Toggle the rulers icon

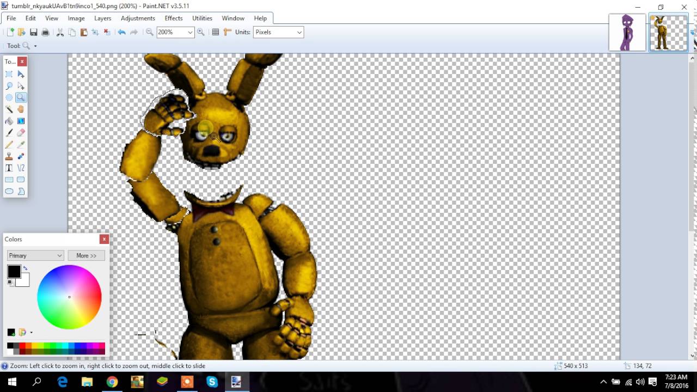pyautogui.click(x=228, y=32)
